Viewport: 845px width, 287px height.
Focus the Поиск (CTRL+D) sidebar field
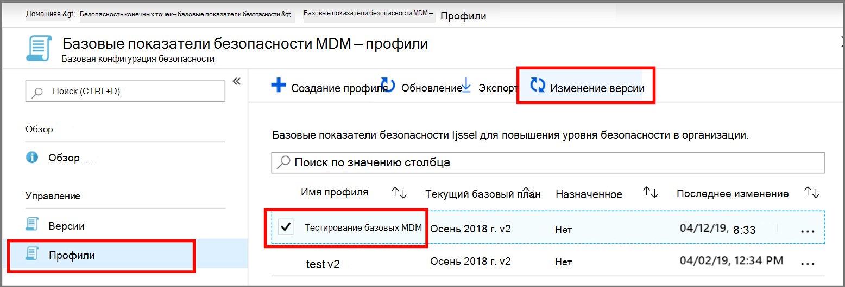(125, 91)
